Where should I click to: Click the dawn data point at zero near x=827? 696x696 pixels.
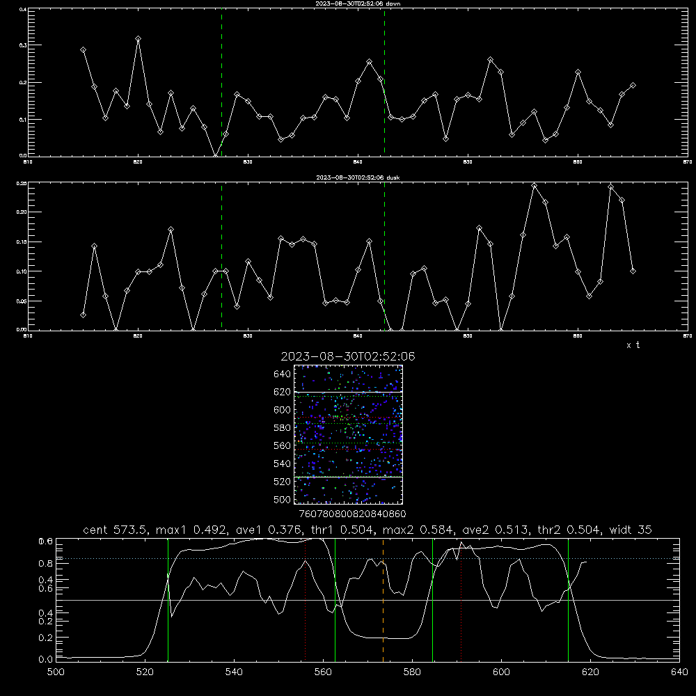pyautogui.click(x=215, y=155)
